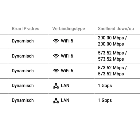
Task: Click the network icon in the last LAN row
Action: pos(56,101)
